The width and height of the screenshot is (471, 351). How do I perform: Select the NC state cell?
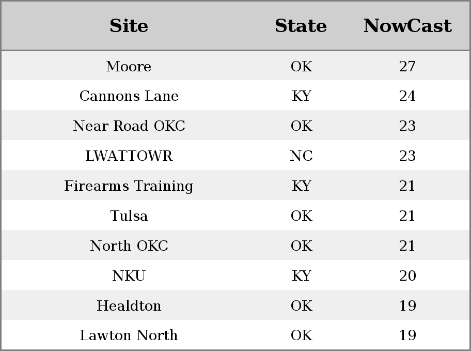pyautogui.click(x=301, y=156)
